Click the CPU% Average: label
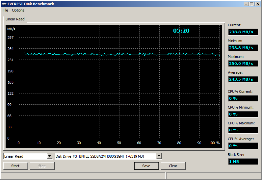The height and width of the screenshot is (180, 262). click(x=241, y=139)
